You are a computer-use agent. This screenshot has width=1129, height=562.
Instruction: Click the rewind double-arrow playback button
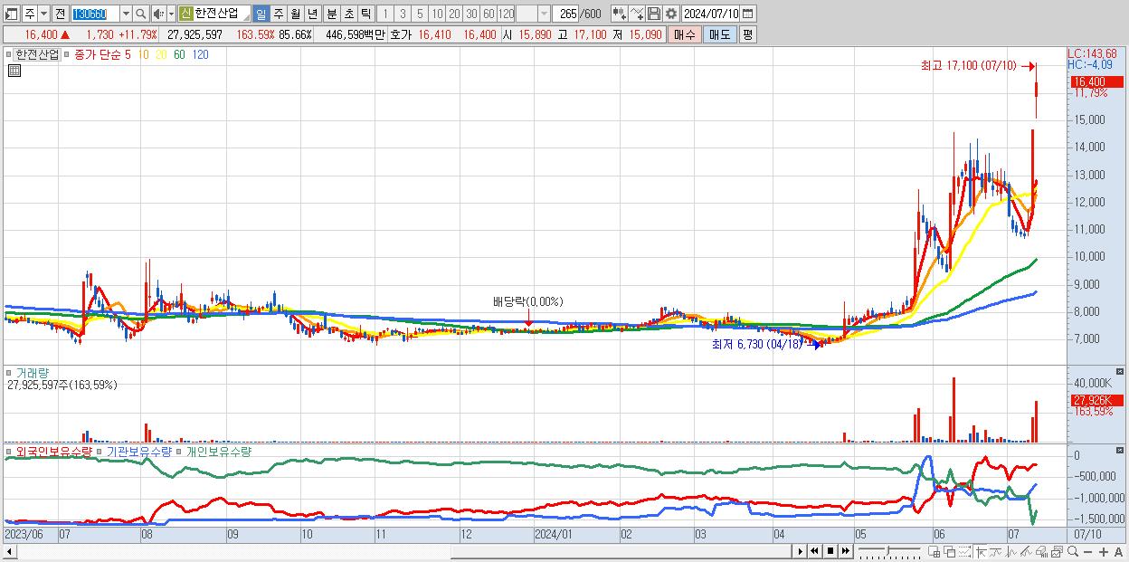click(x=815, y=551)
